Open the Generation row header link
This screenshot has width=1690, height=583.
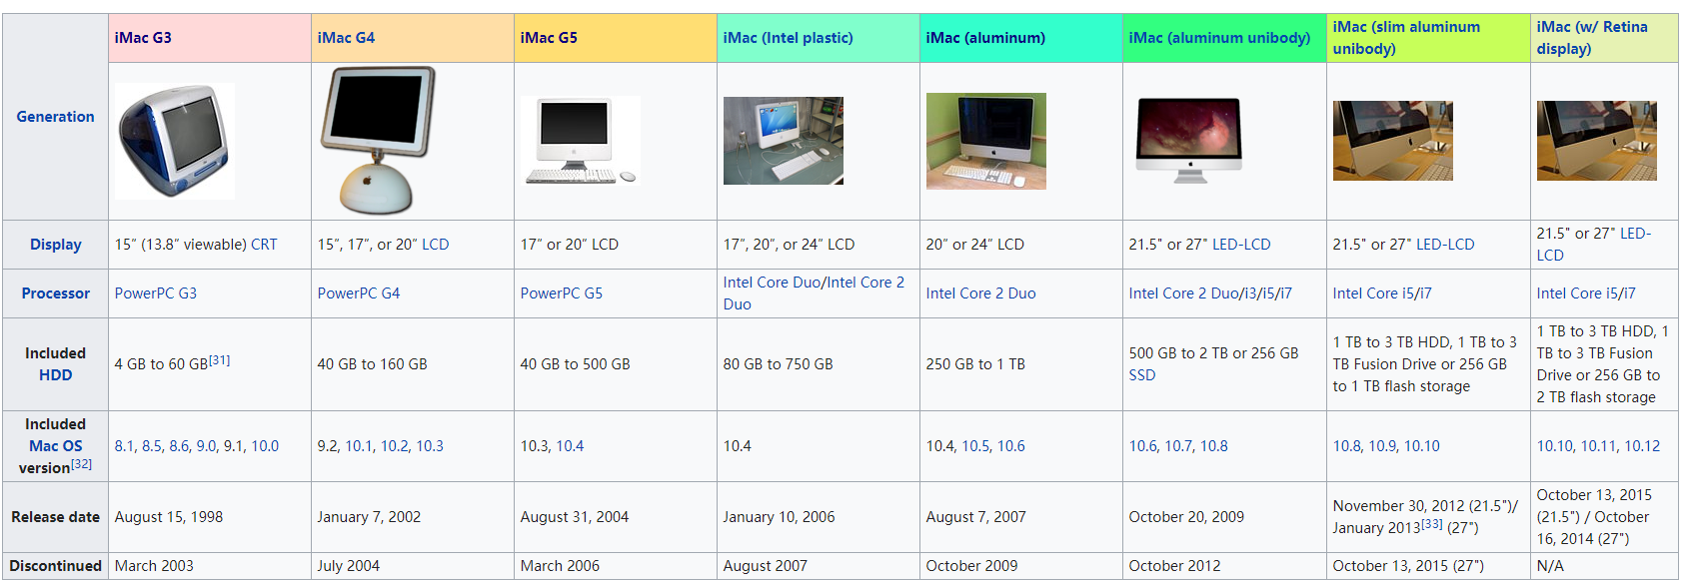click(55, 117)
